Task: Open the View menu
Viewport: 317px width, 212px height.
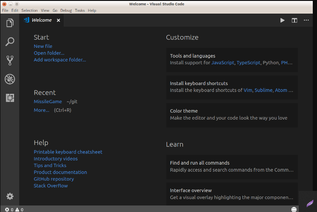Action: [x=45, y=10]
